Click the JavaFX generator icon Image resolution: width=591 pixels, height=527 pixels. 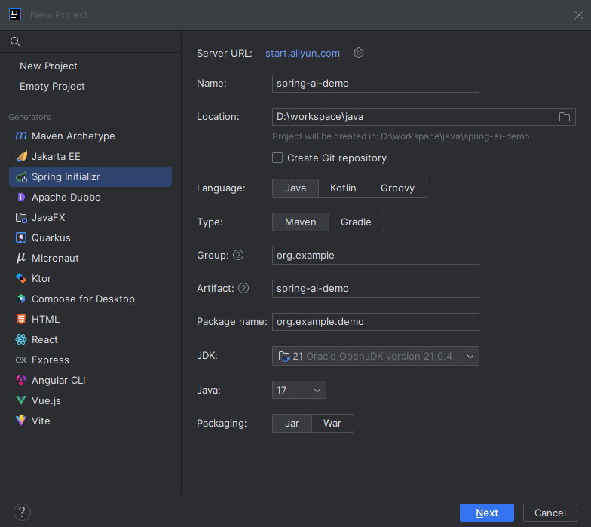[21, 217]
